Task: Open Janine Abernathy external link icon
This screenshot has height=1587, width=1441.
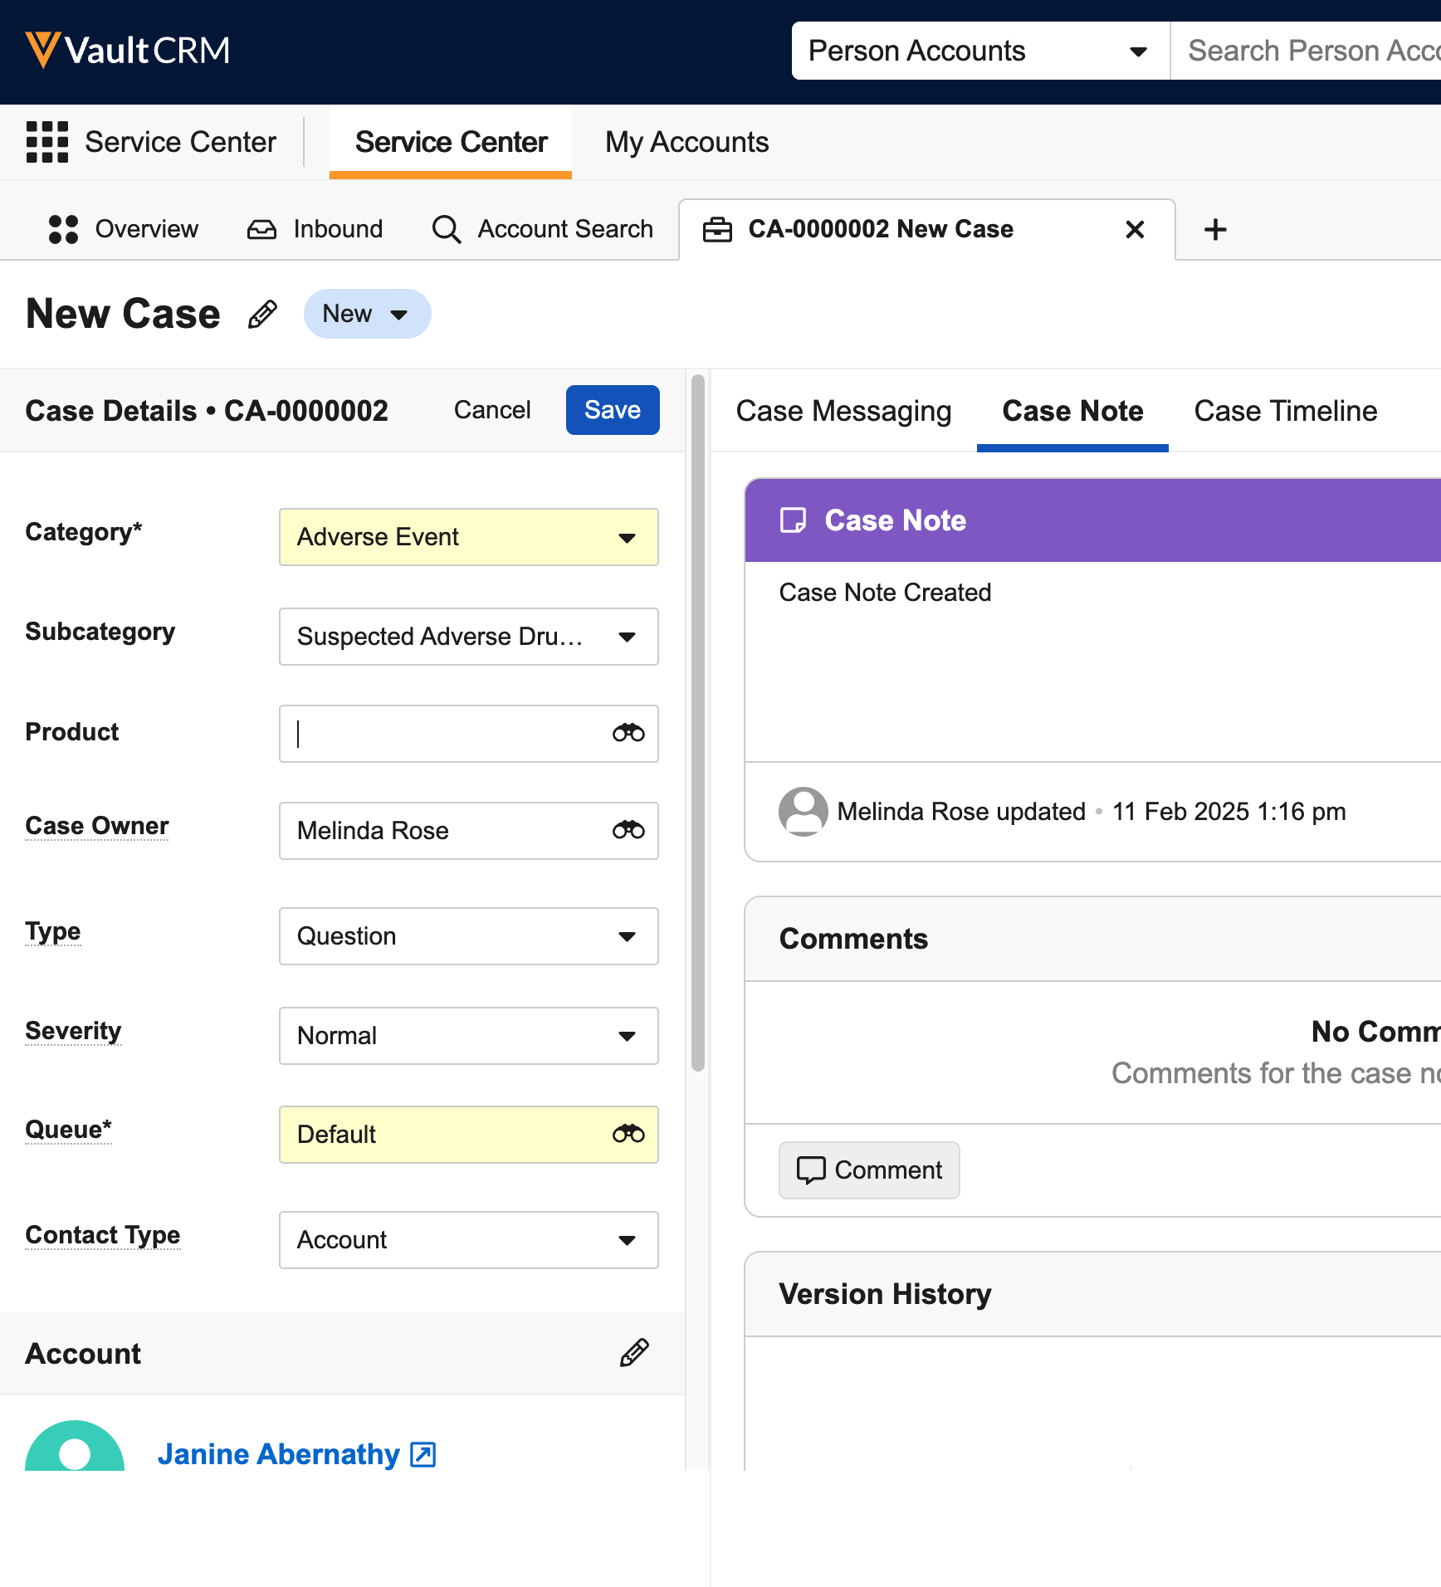Action: pos(423,1454)
